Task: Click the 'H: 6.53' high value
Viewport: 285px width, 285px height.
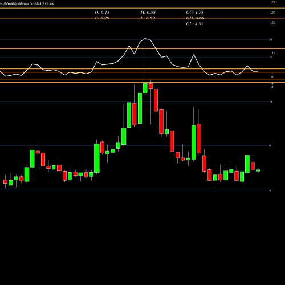Action: tap(148, 13)
